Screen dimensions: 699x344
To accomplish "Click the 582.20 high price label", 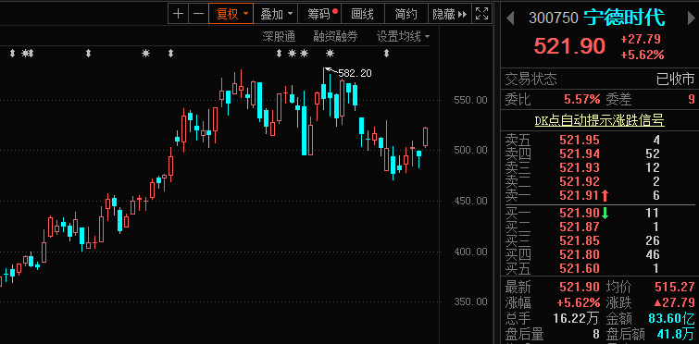I will [x=355, y=73].
